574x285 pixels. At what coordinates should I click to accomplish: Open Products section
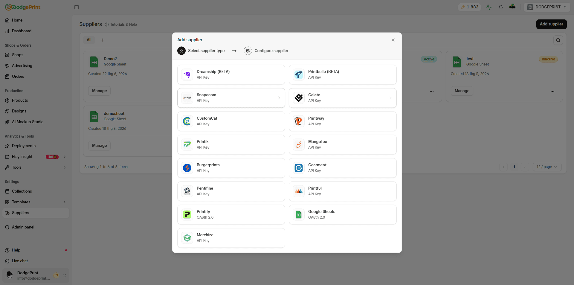pos(36,100)
